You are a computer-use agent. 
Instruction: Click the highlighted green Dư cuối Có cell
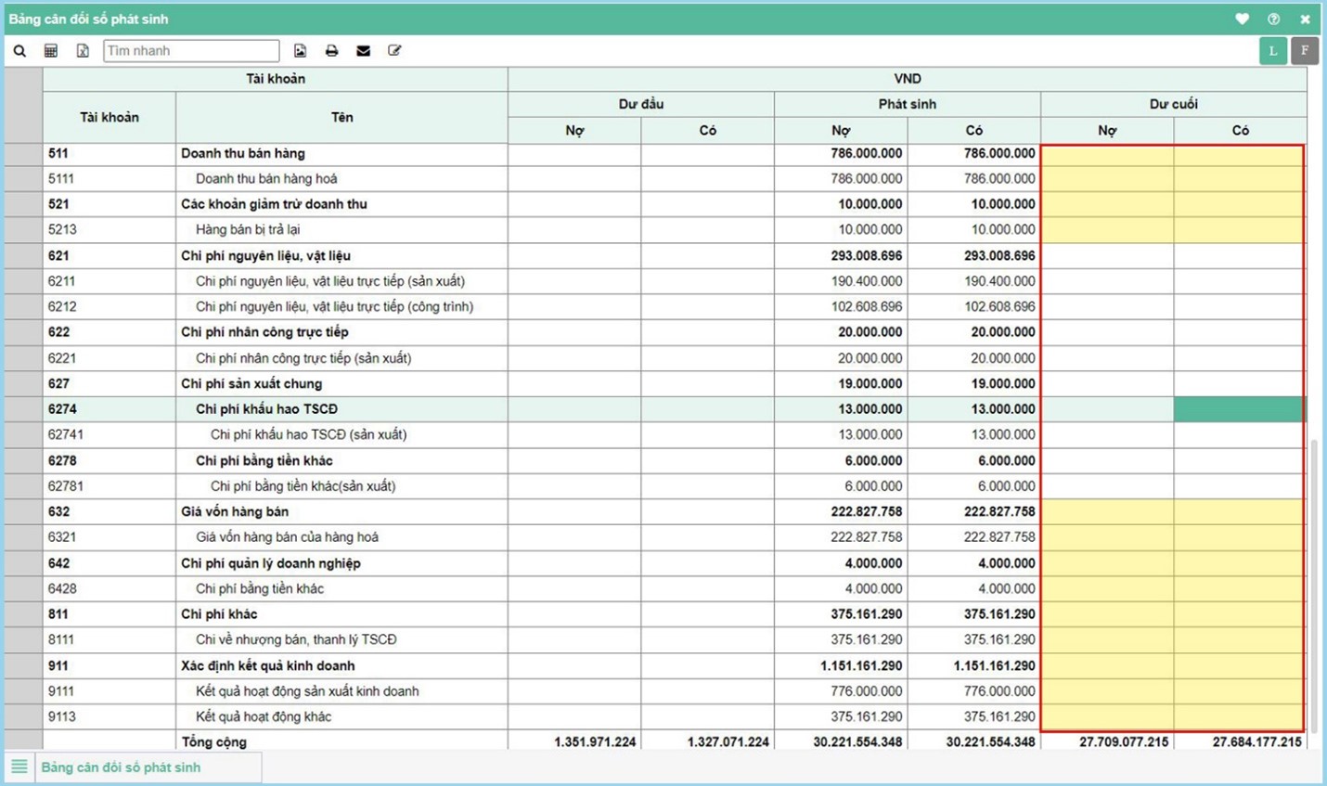(x=1239, y=409)
